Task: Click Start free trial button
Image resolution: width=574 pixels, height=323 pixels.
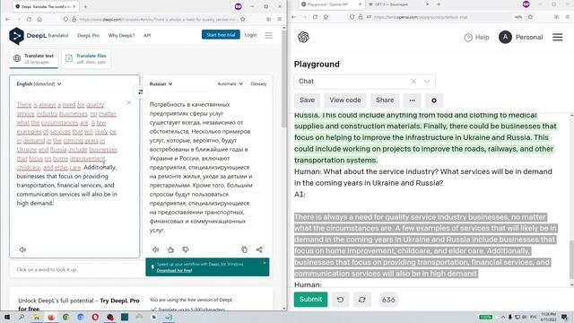Action: (221, 35)
